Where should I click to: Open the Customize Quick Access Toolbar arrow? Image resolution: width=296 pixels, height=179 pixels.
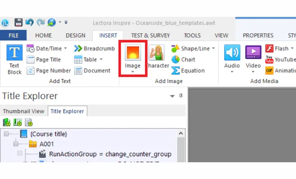(66, 22)
